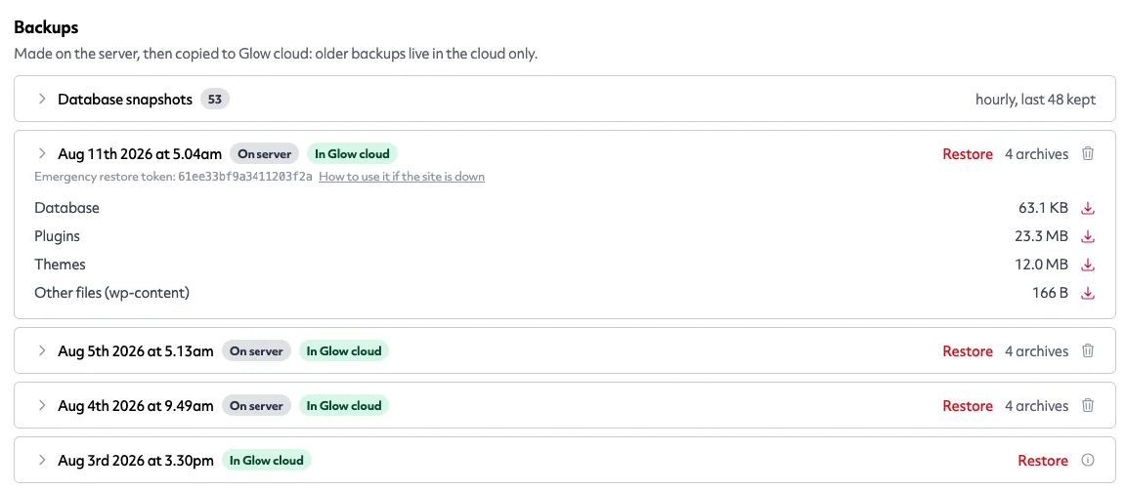Viewport: 1126px width, 491px height.
Task: Delete the Aug 11th 2026 backup
Action: tap(1088, 153)
